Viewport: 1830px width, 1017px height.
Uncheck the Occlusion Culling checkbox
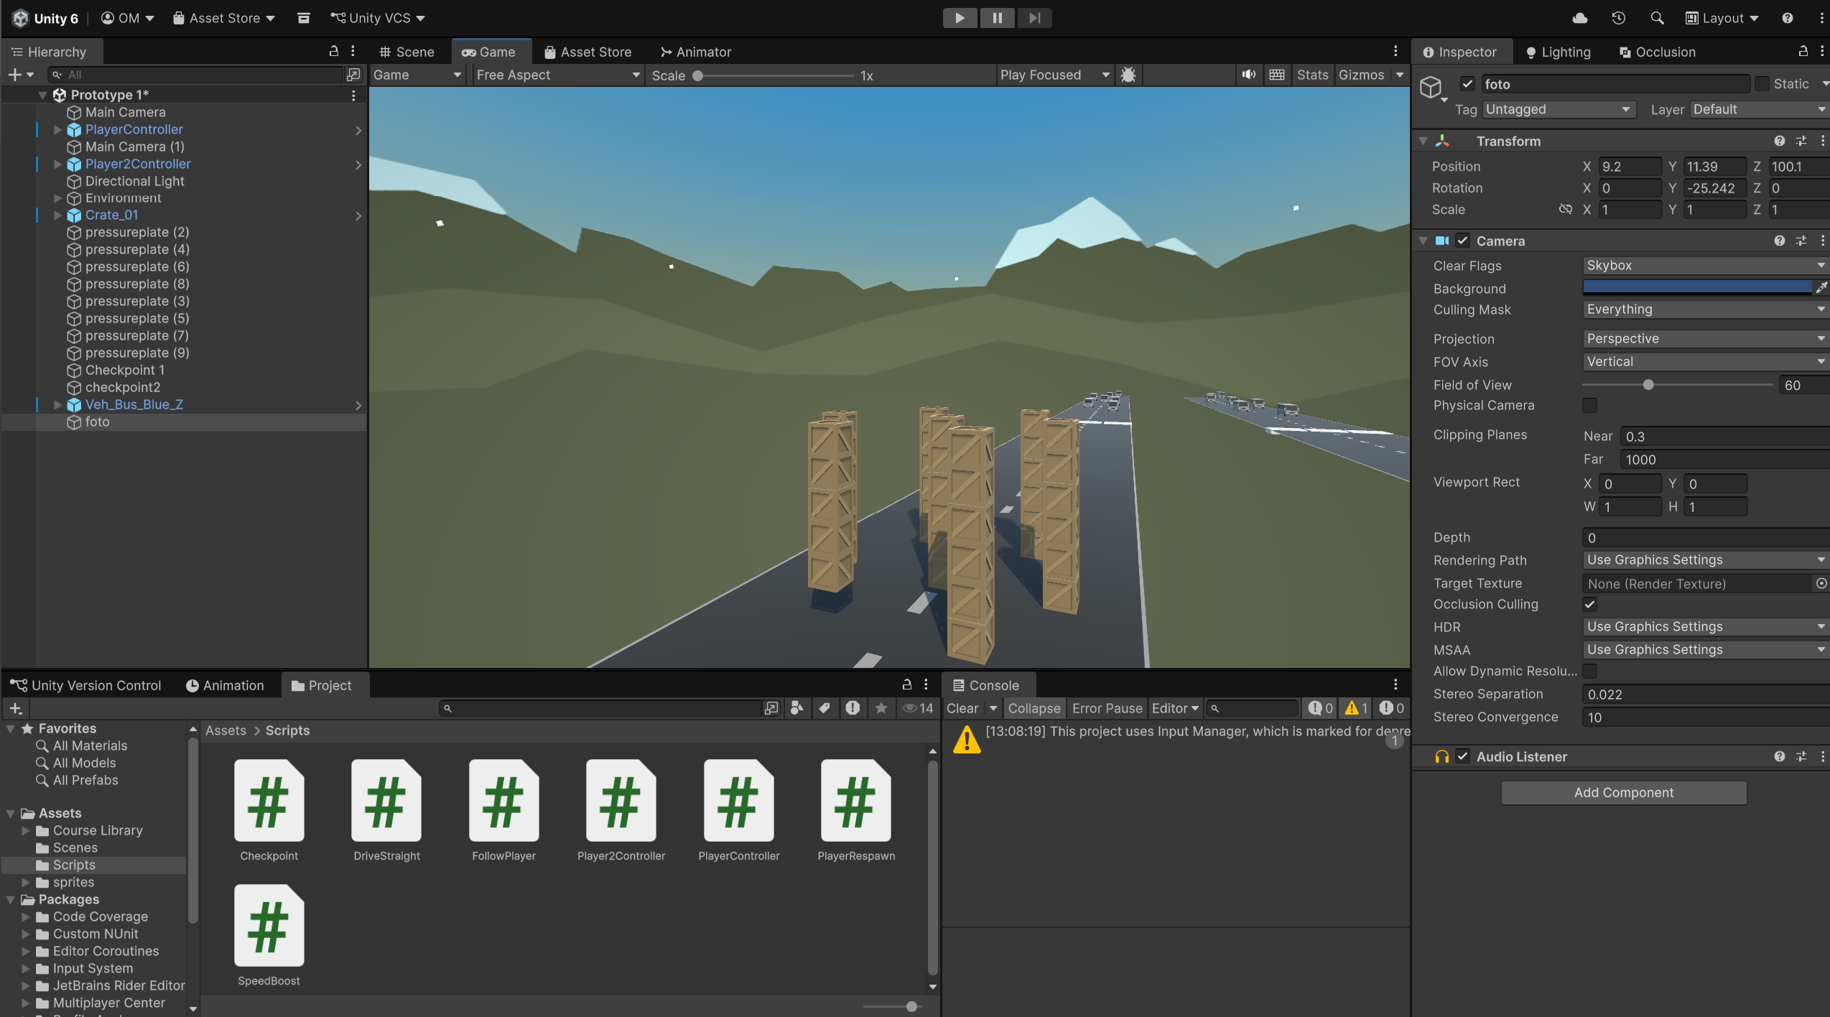coord(1590,605)
